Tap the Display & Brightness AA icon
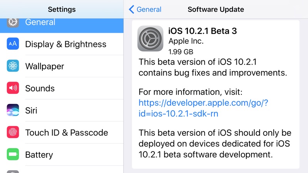 click(x=13, y=44)
